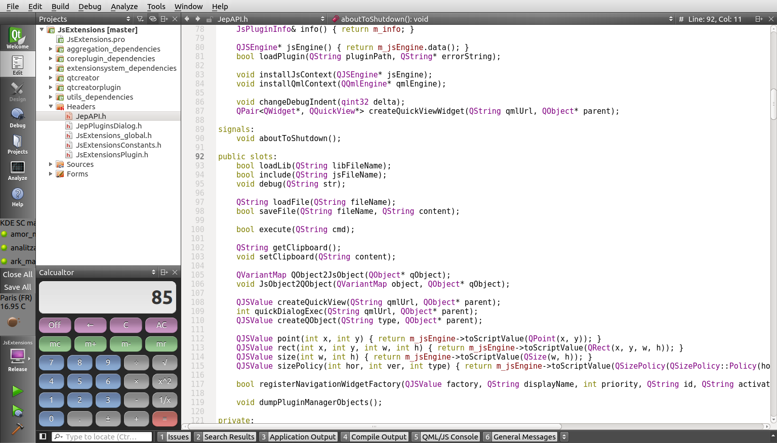
Task: Open the Issues output pane
Action: (174, 436)
